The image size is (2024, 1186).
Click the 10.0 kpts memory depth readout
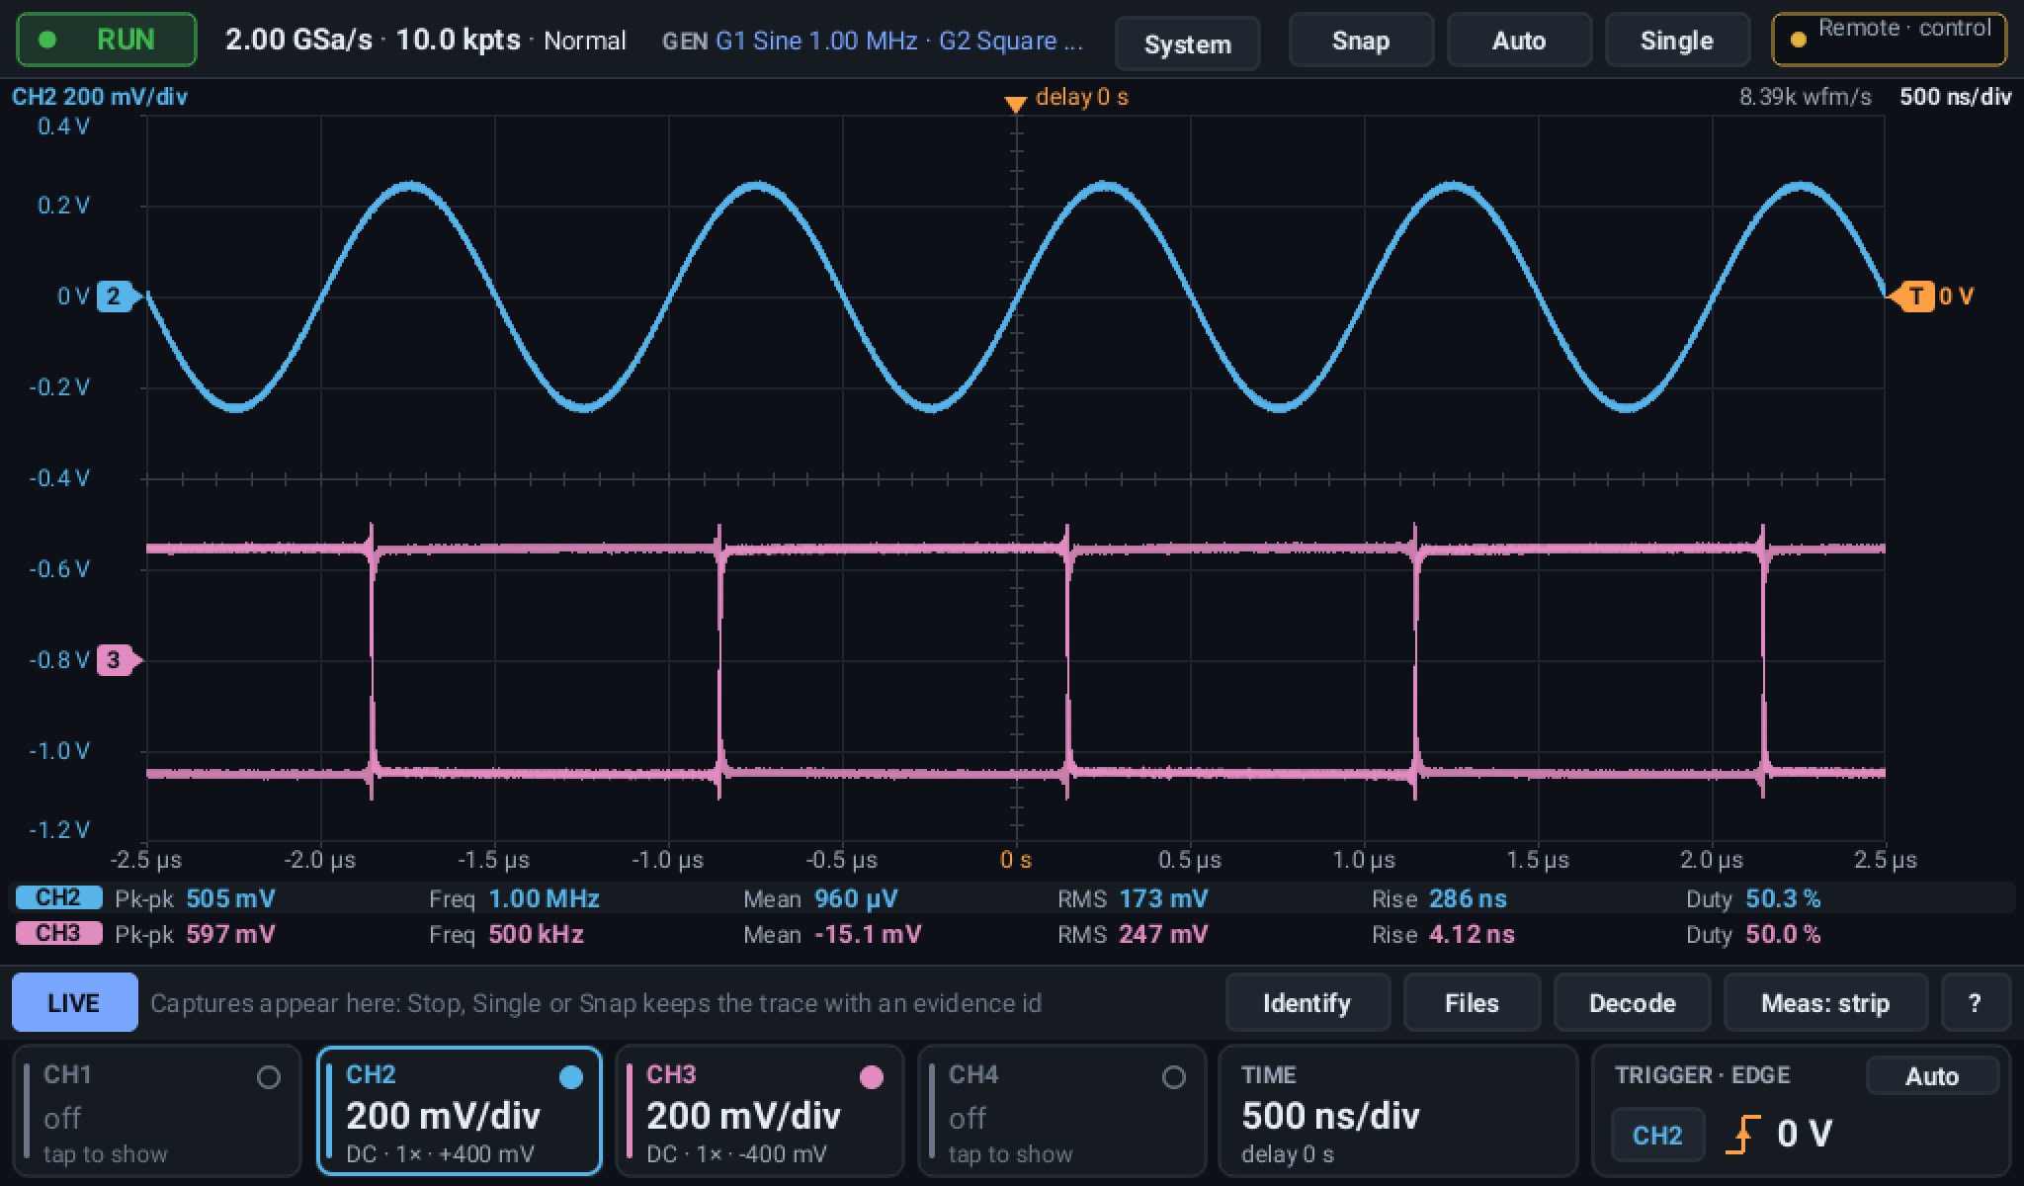coord(458,40)
